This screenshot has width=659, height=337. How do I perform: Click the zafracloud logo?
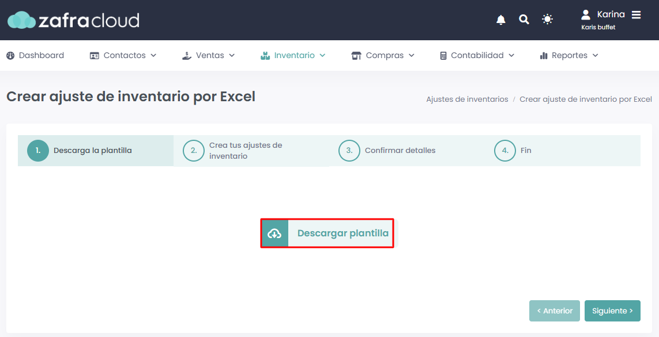click(74, 20)
